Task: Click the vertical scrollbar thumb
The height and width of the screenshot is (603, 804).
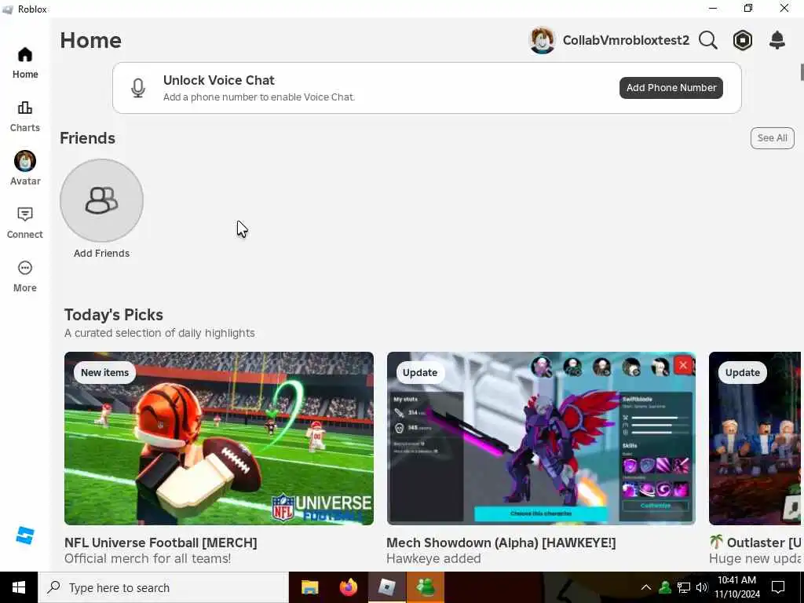Action: (802, 72)
